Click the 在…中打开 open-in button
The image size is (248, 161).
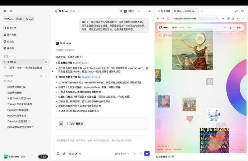click(x=127, y=11)
